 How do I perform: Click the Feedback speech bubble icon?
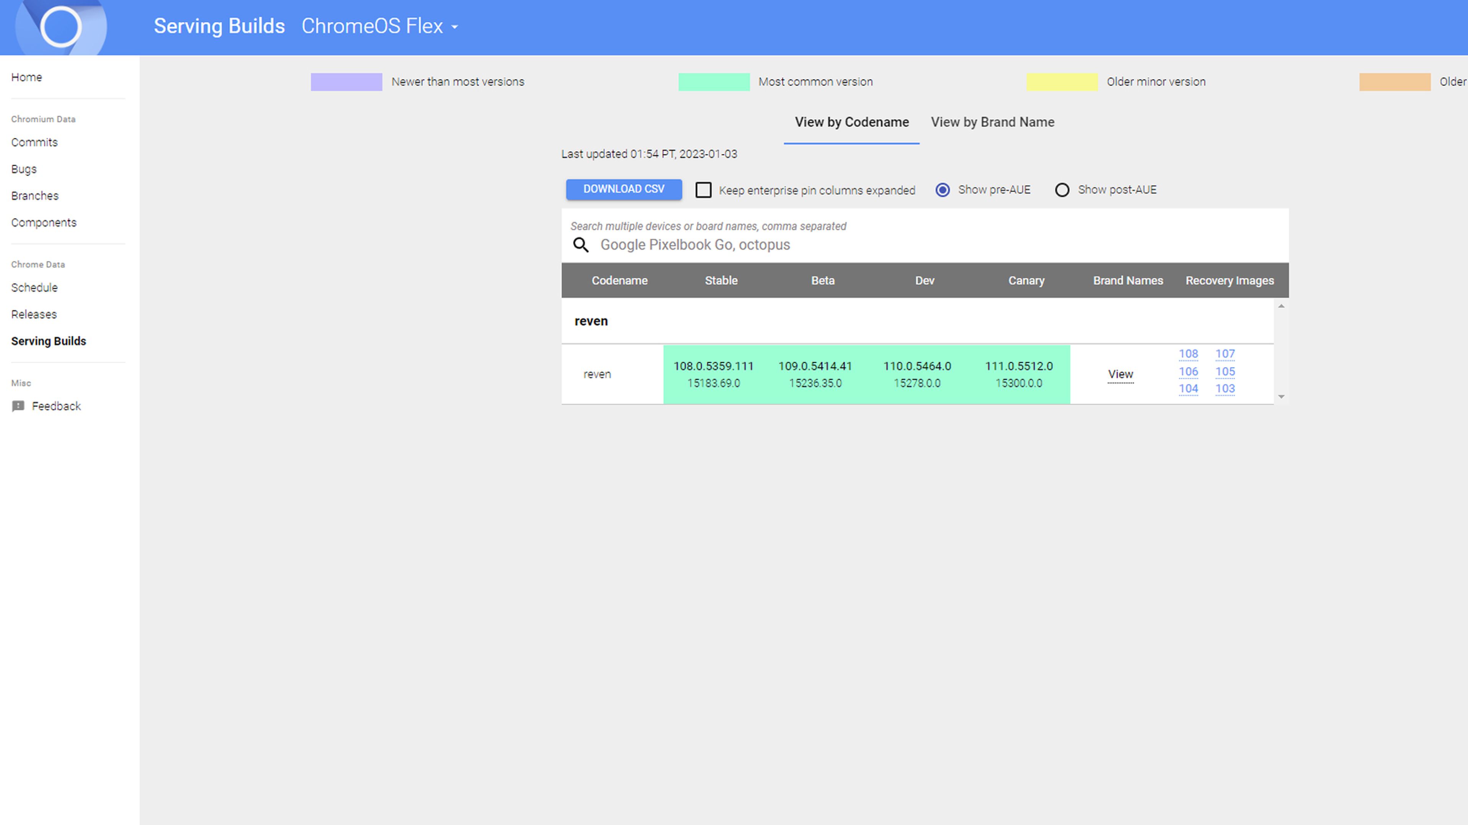coord(18,406)
